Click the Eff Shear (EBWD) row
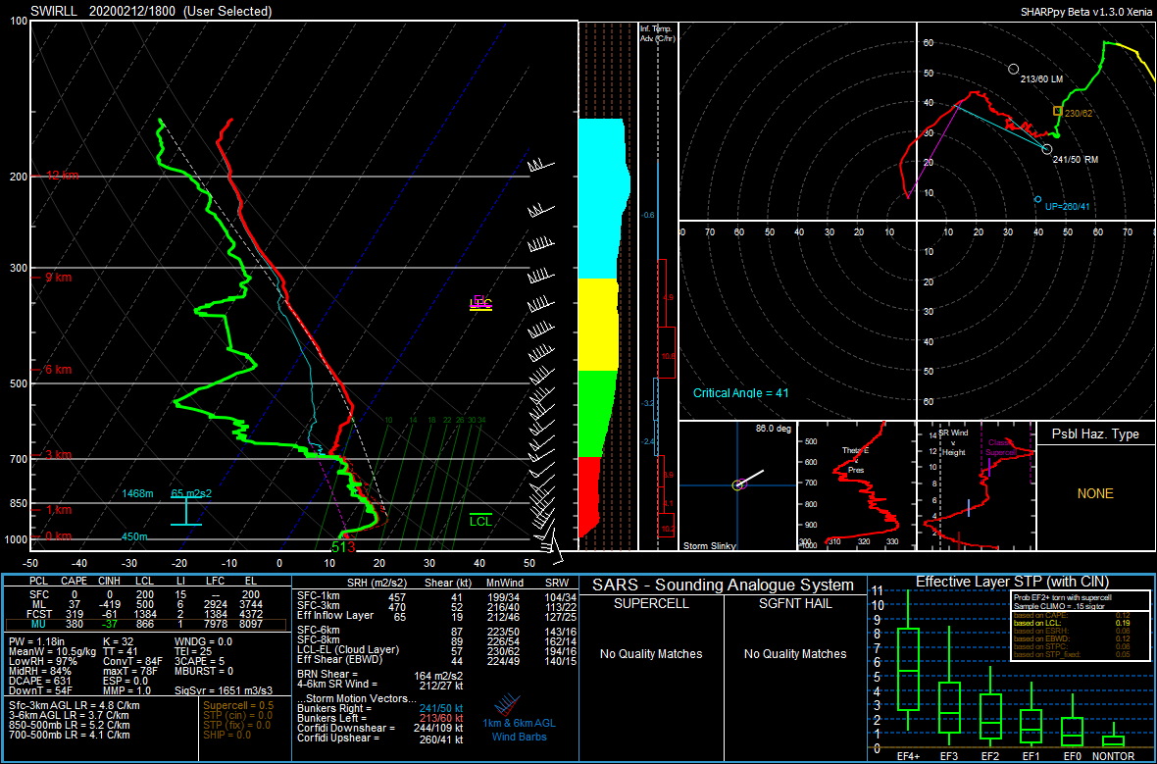1157x764 pixels. [x=437, y=661]
